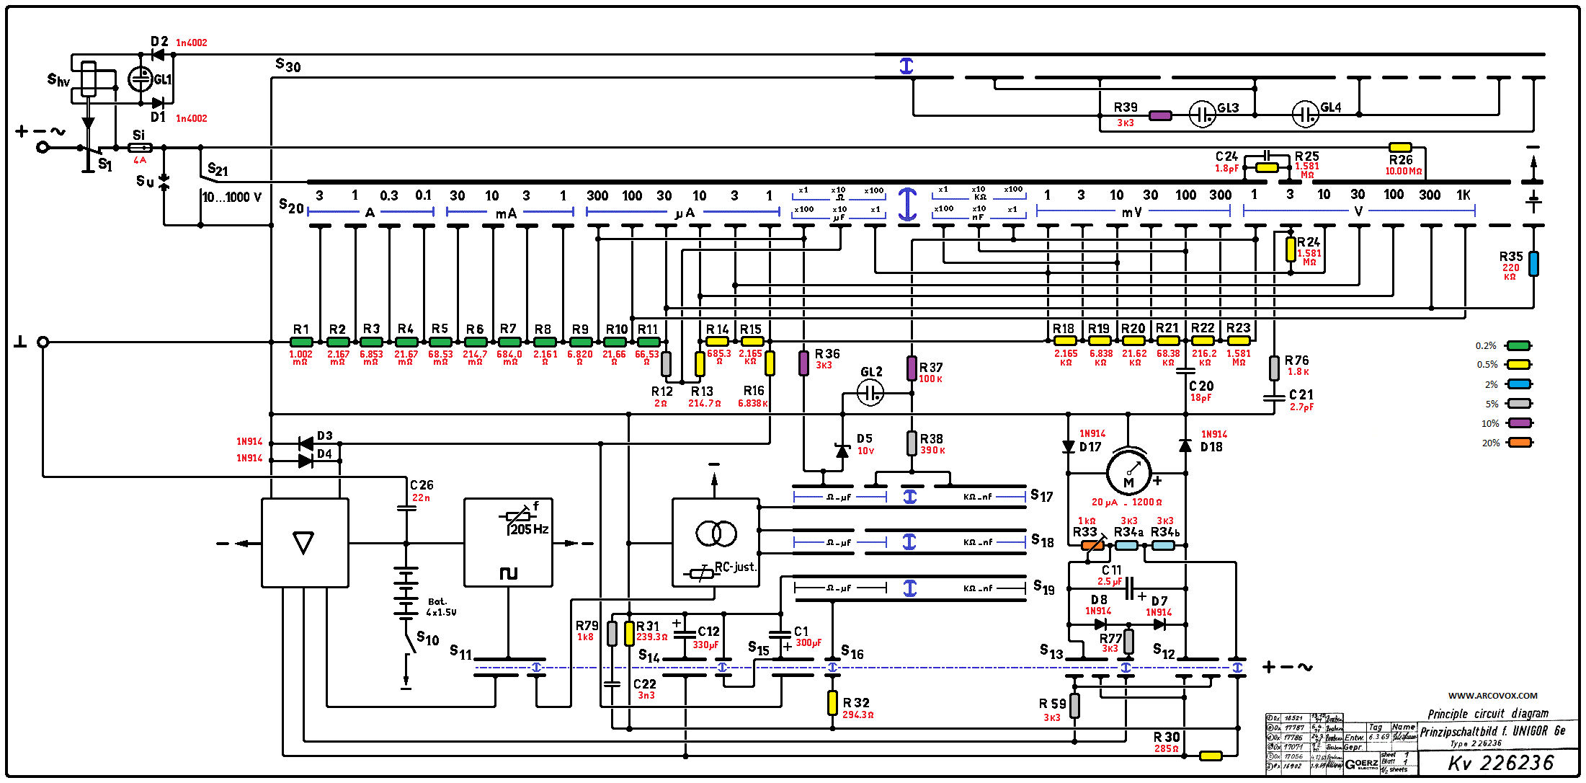
Task: Select the Si 4A fuse symbol
Action: click(x=140, y=147)
